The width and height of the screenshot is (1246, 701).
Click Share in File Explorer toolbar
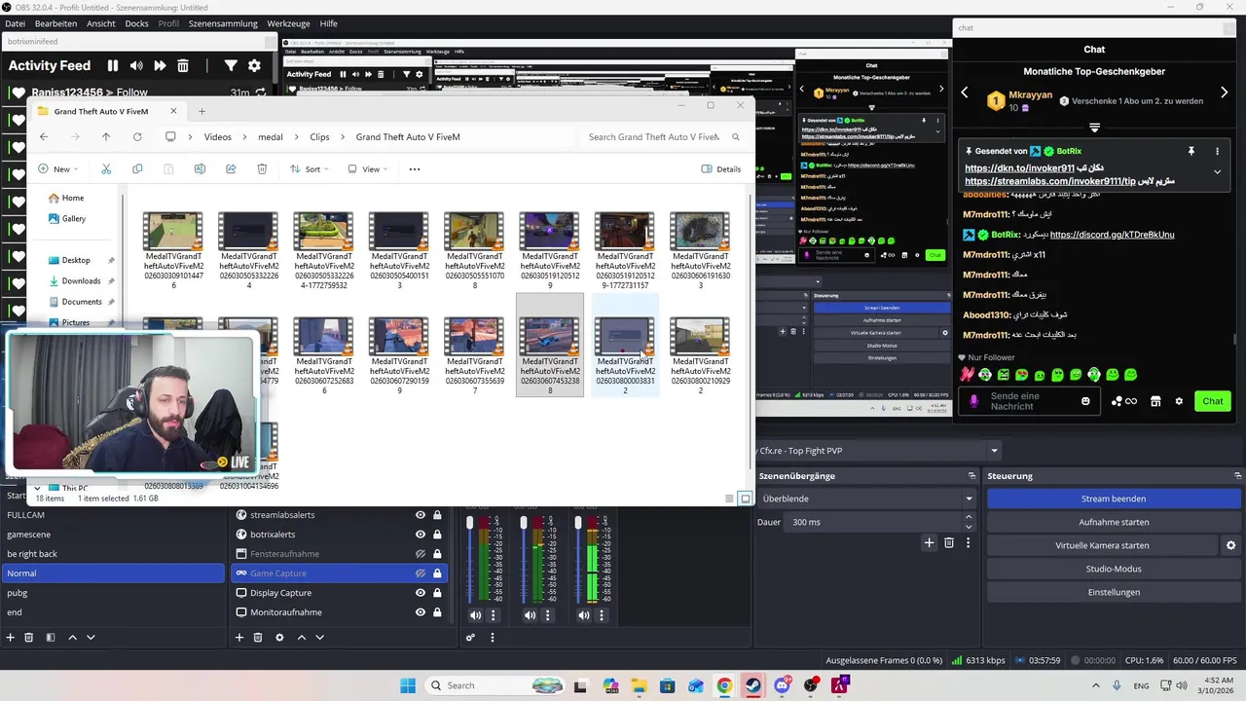[x=231, y=169]
